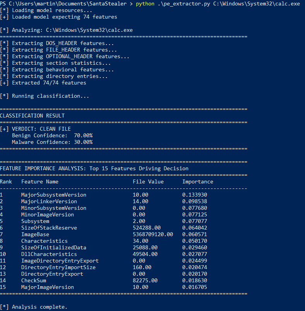305x311 pixels.
Task: Click 'Extracting behavioral features...' line
Action: click(x=63, y=70)
